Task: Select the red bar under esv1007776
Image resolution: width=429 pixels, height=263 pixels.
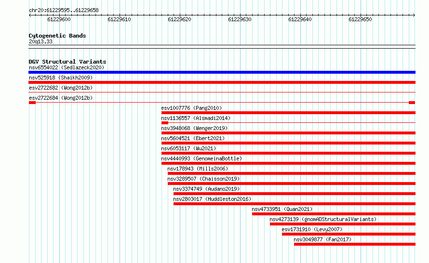Action: [x=288, y=113]
